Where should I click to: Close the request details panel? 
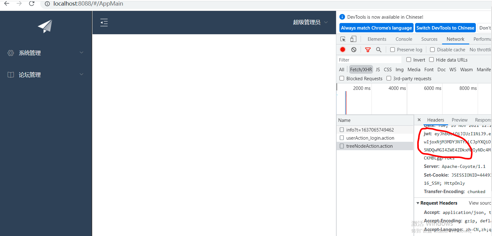pos(419,120)
